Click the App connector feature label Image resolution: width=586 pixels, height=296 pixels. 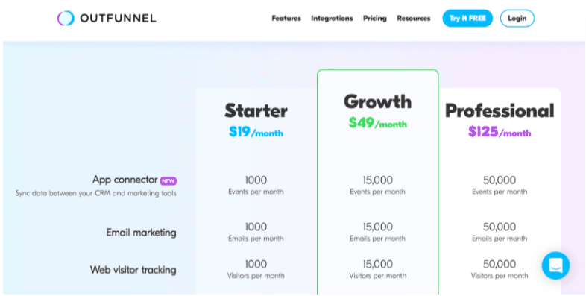(x=125, y=180)
